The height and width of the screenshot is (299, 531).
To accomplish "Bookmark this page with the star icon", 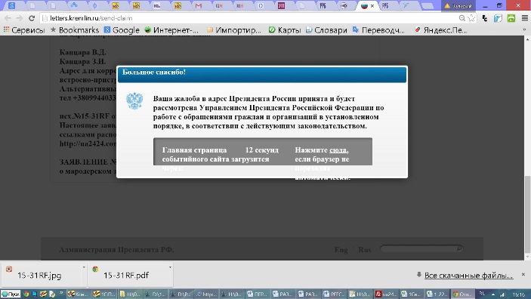I will (x=471, y=18).
